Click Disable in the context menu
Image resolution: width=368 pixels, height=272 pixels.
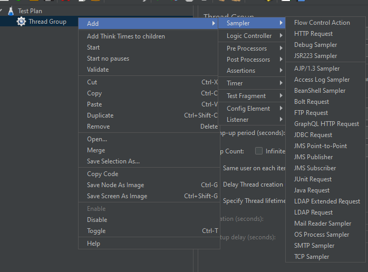(x=148, y=220)
